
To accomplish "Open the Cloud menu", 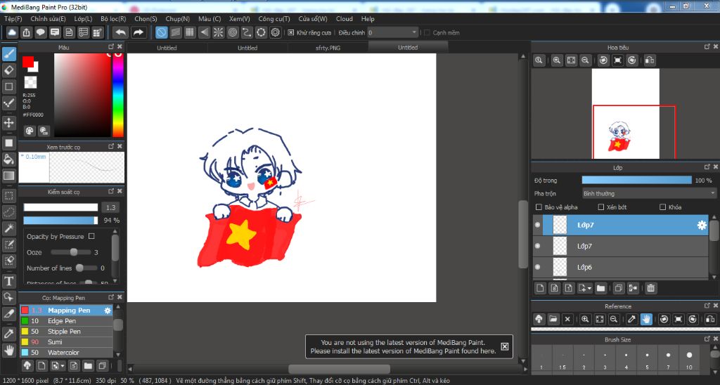I will (345, 19).
